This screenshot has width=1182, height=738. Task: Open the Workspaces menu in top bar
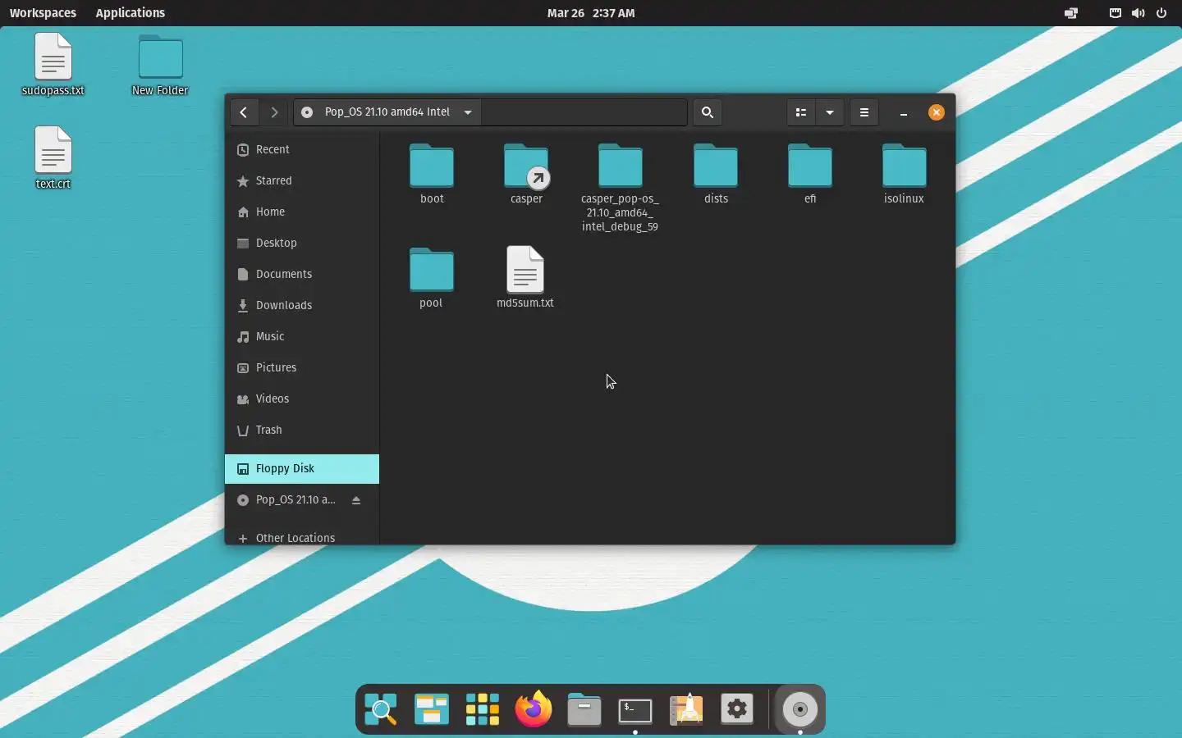point(43,13)
